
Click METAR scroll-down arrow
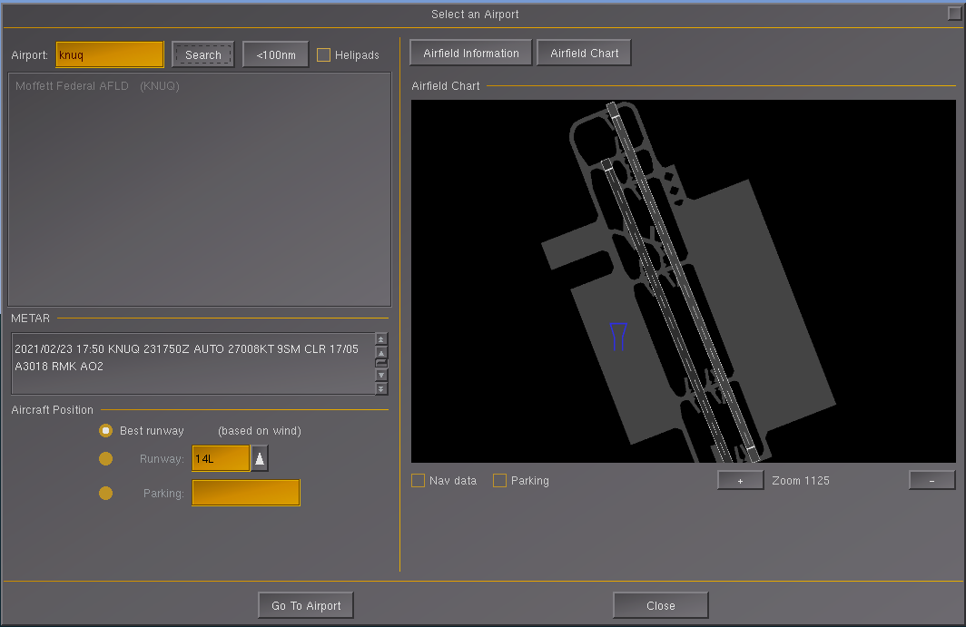pos(381,375)
